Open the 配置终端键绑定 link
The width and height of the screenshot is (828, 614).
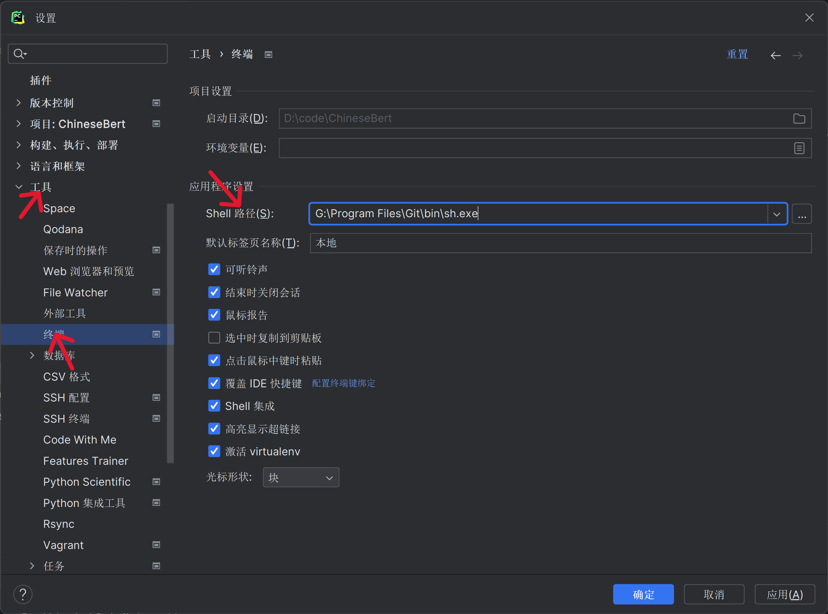pos(343,383)
